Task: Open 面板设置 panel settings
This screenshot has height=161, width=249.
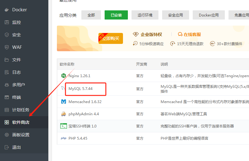Action: coord(24,135)
